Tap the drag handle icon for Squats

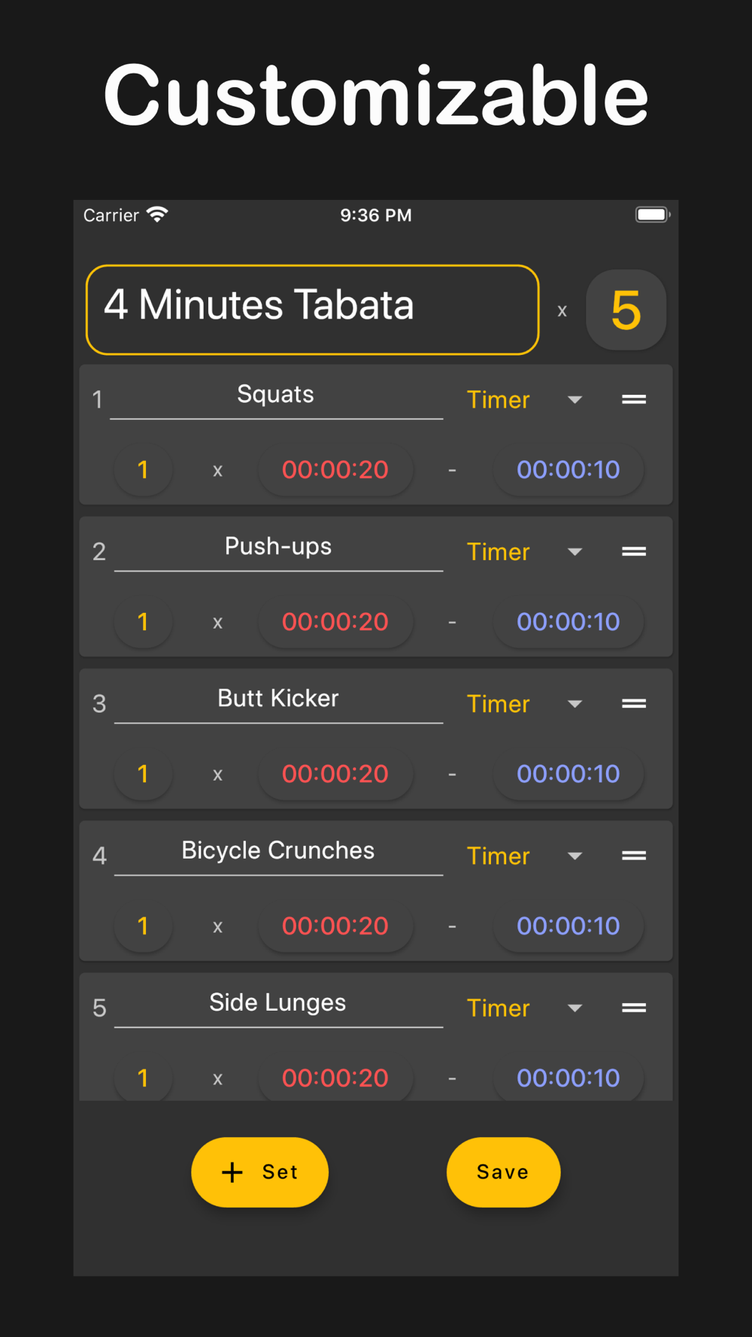(634, 399)
